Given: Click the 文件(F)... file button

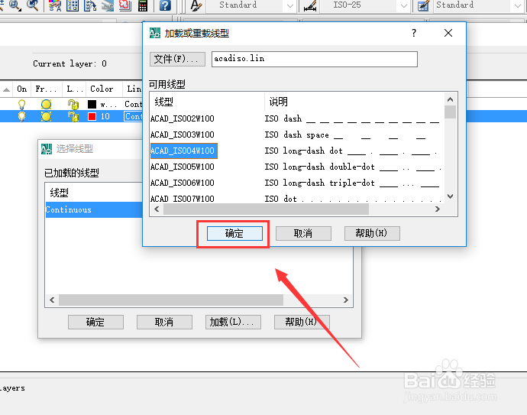Looking at the screenshot, I should [x=177, y=59].
